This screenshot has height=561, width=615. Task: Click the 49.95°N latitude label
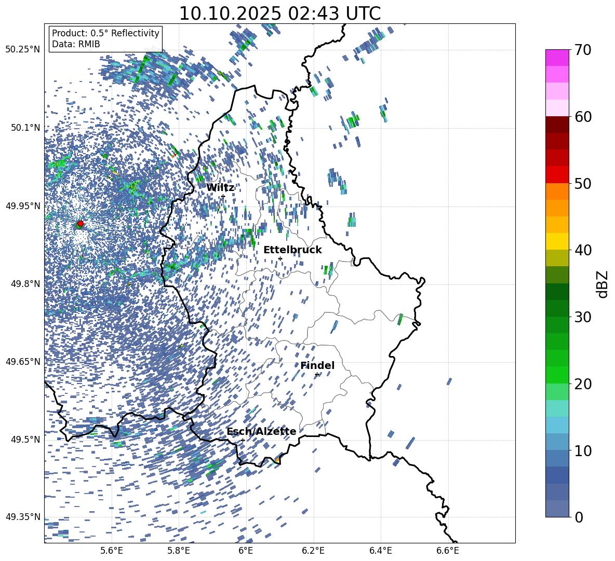(23, 206)
